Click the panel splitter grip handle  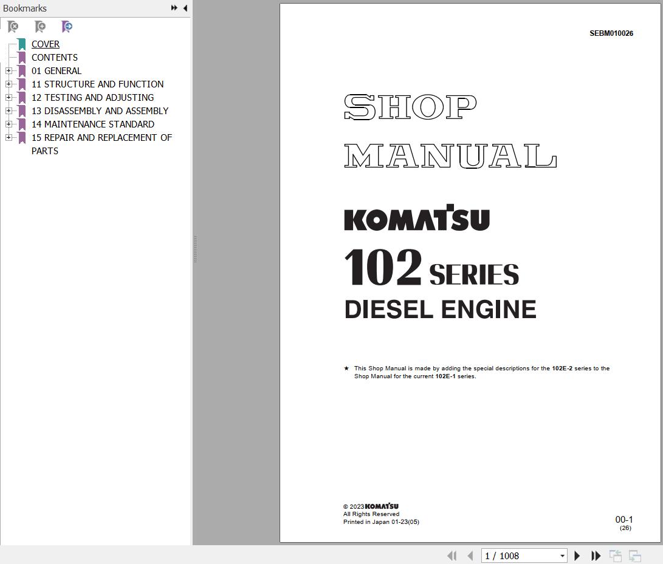click(195, 250)
